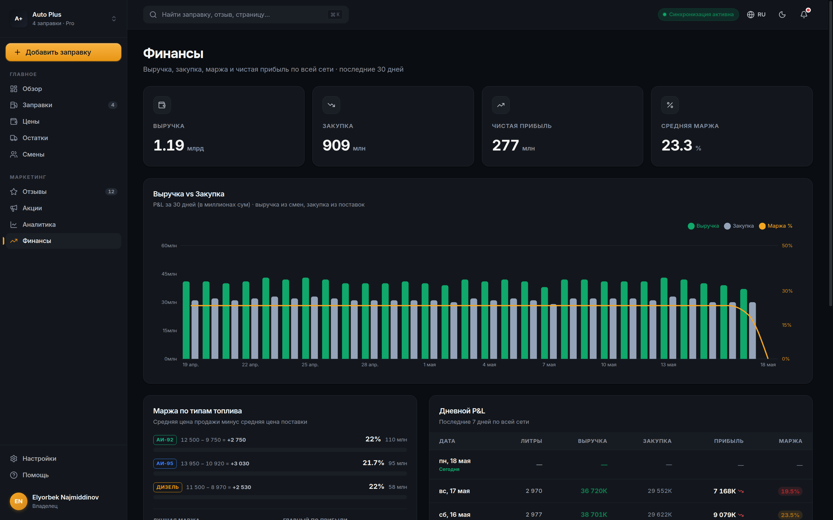
Task: Click the Остатки truck icon
Action: pos(14,138)
